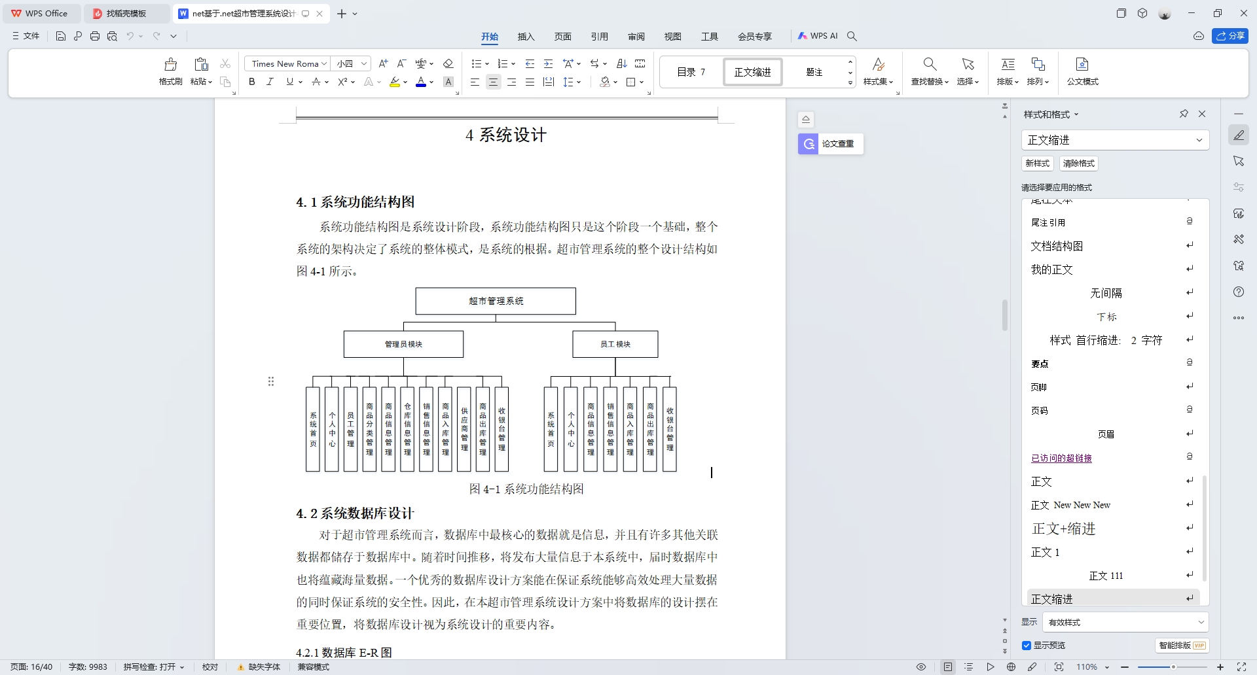
Task: Open 查找替换 find and replace
Action: [x=930, y=71]
